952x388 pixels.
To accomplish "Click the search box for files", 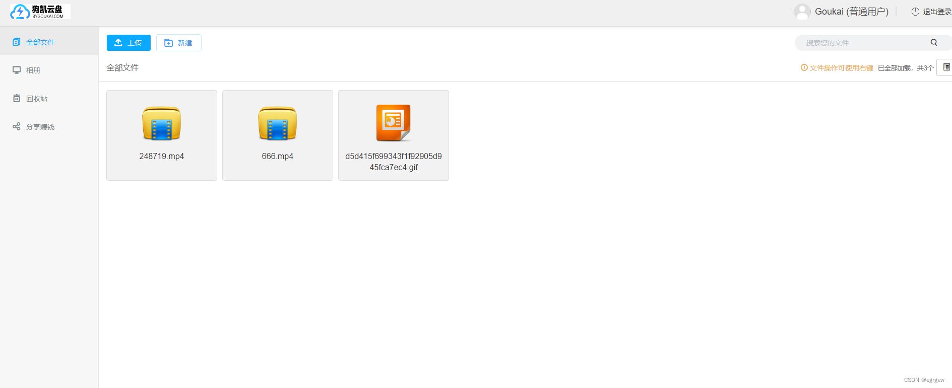I will pyautogui.click(x=862, y=43).
